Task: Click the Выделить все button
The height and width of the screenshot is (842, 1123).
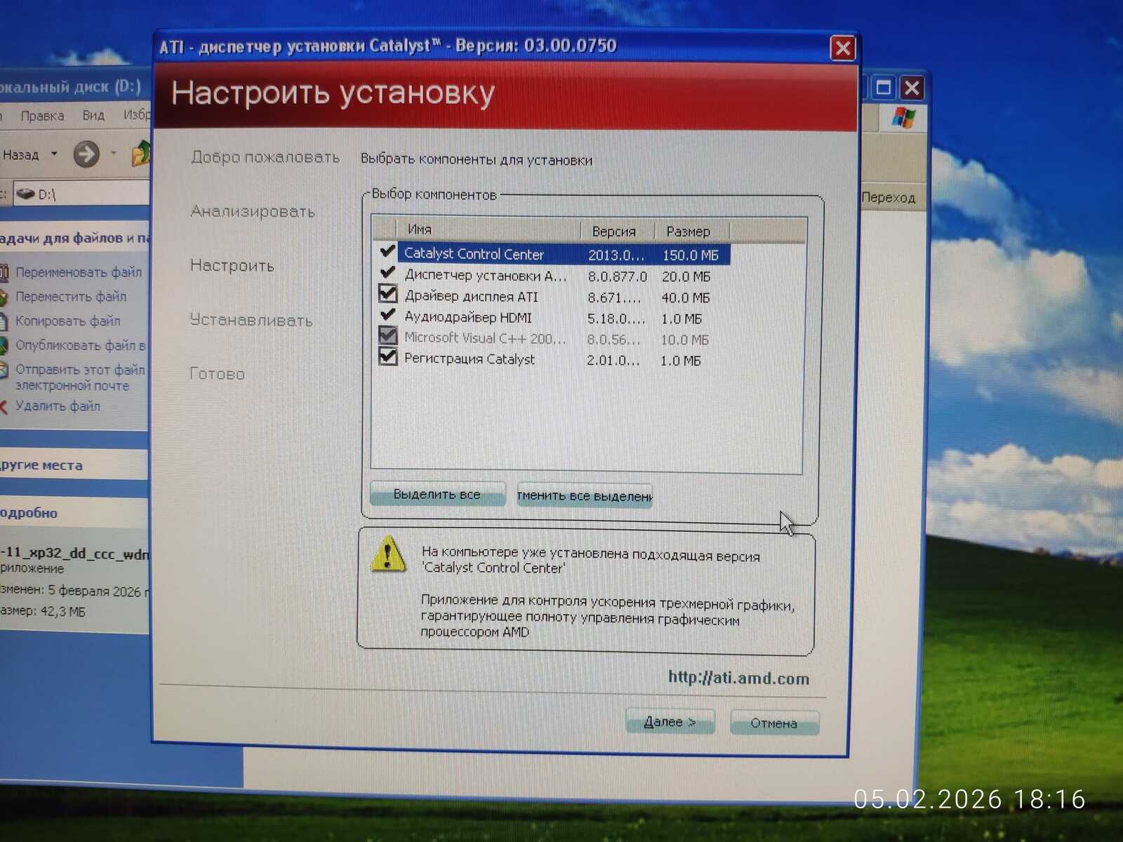Action: tap(437, 494)
